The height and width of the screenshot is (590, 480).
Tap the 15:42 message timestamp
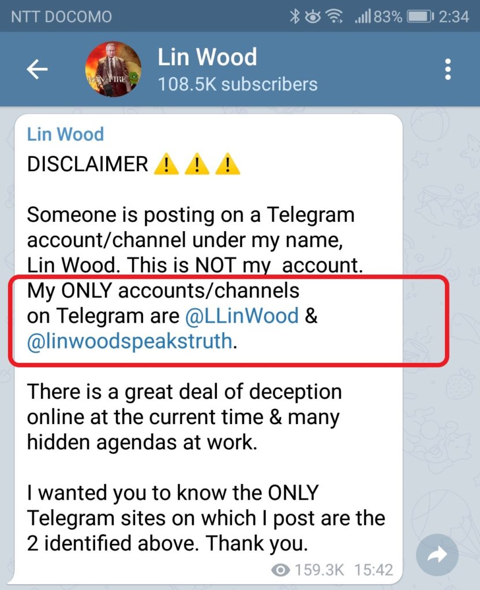point(373,570)
